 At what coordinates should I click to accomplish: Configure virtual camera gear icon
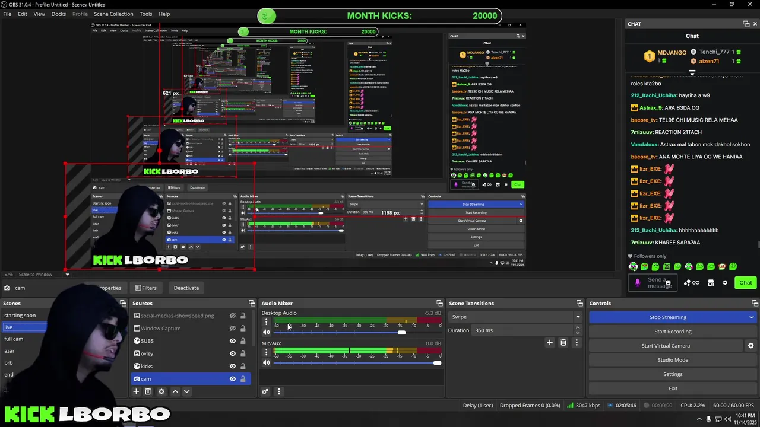pos(750,346)
